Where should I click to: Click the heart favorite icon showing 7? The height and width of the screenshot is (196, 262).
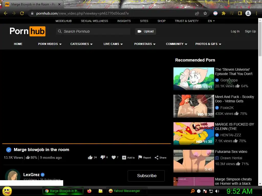(114, 157)
